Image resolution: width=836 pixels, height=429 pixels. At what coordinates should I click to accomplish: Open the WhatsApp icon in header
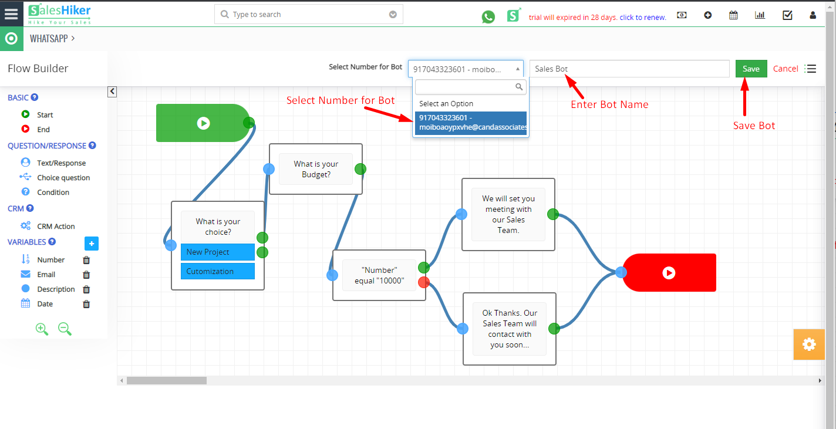(488, 17)
